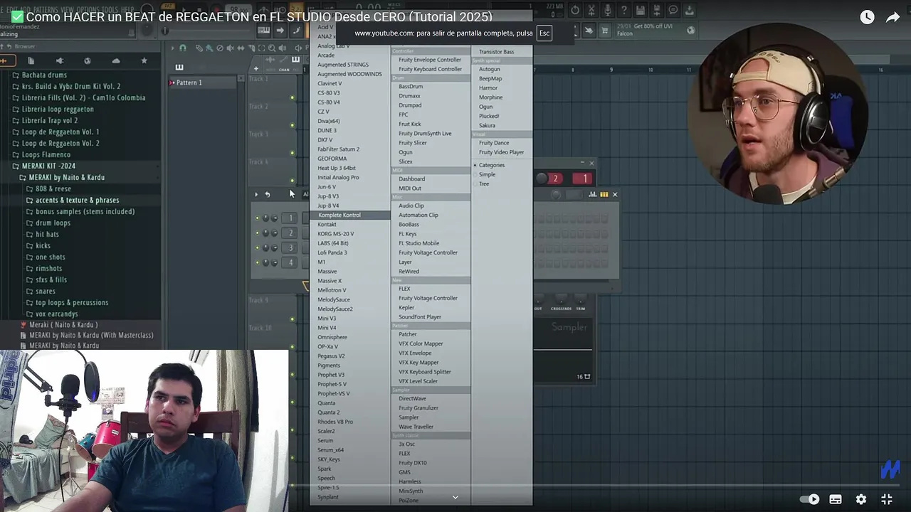Click the channel rack graph editor icon
This screenshot has width=911, height=512.
click(592, 194)
